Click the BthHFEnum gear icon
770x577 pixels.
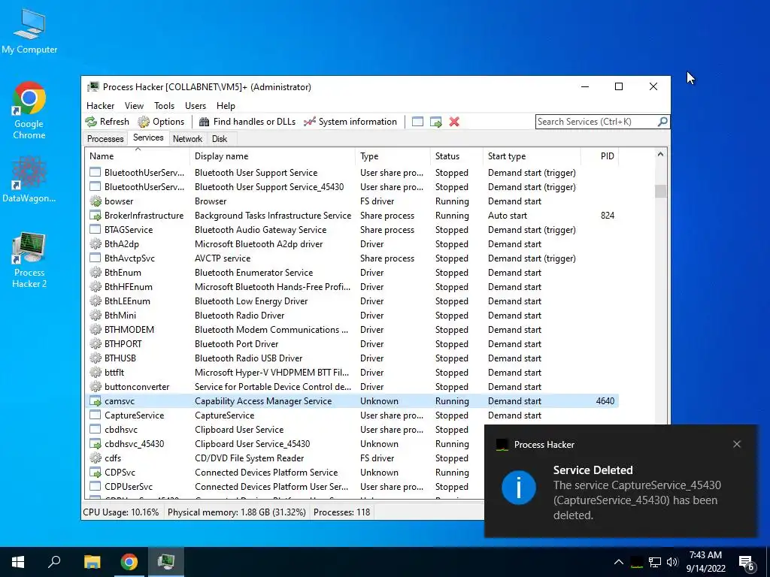click(x=95, y=286)
